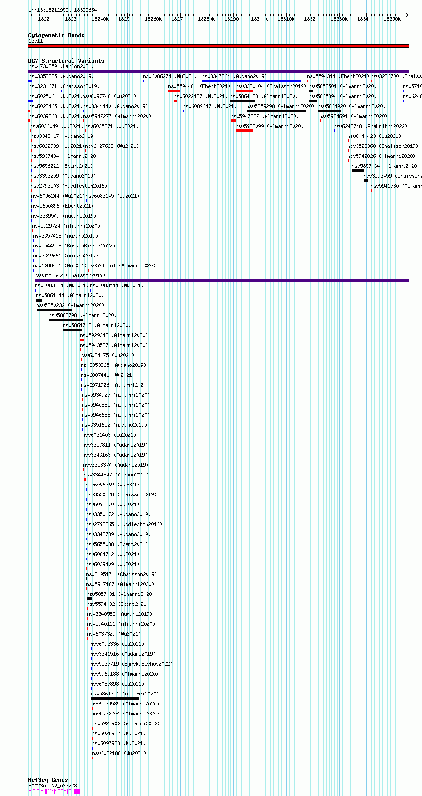Viewport: 422px width, 796px height.
Task: Select nsv5544958 (ByrskaBishop2022) label
Action: (74, 246)
